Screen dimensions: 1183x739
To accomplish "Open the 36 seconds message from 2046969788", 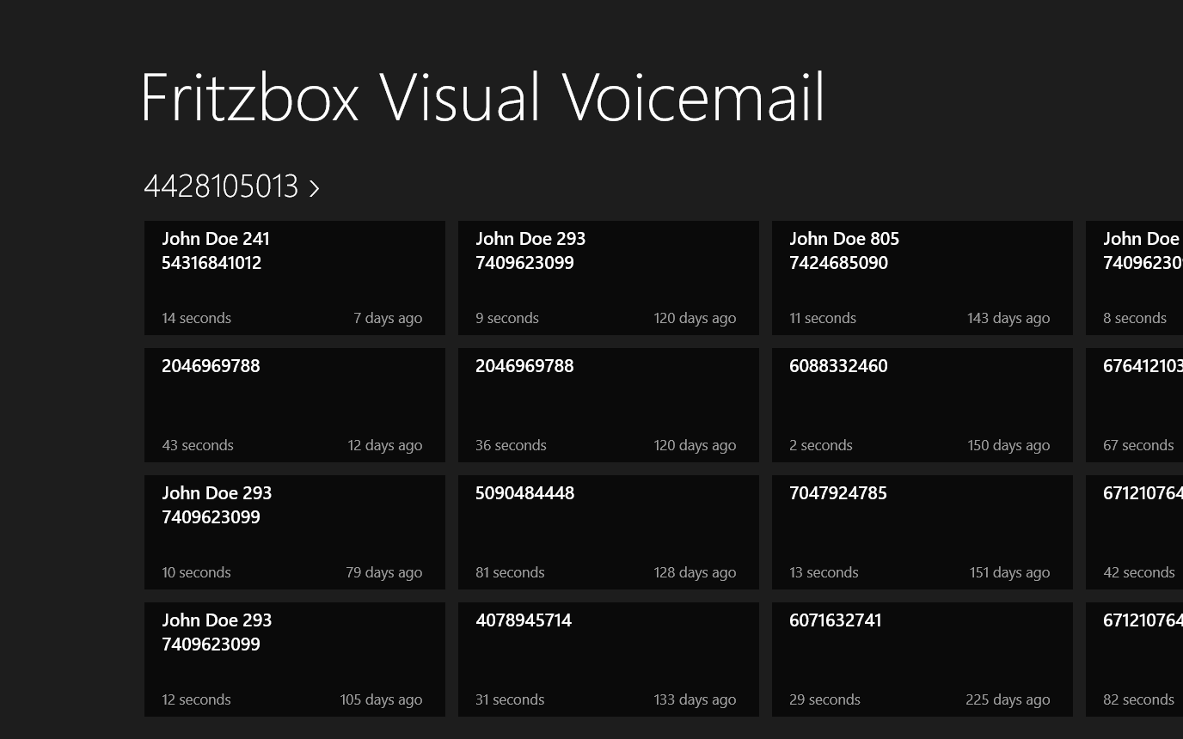I will (x=608, y=405).
